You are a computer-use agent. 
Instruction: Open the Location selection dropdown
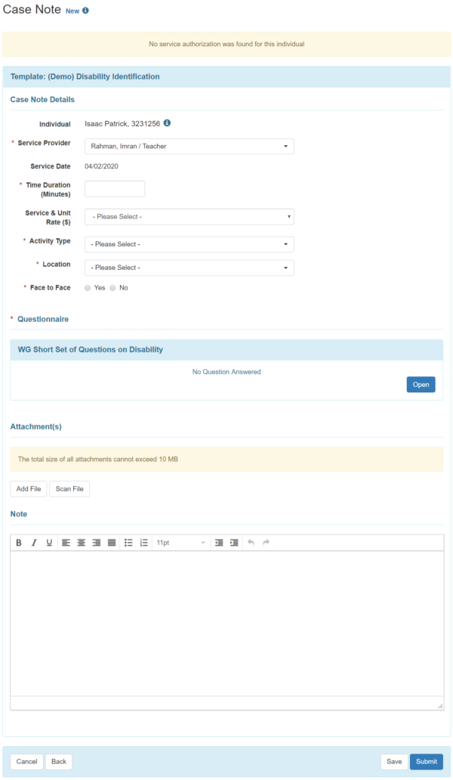(x=189, y=267)
